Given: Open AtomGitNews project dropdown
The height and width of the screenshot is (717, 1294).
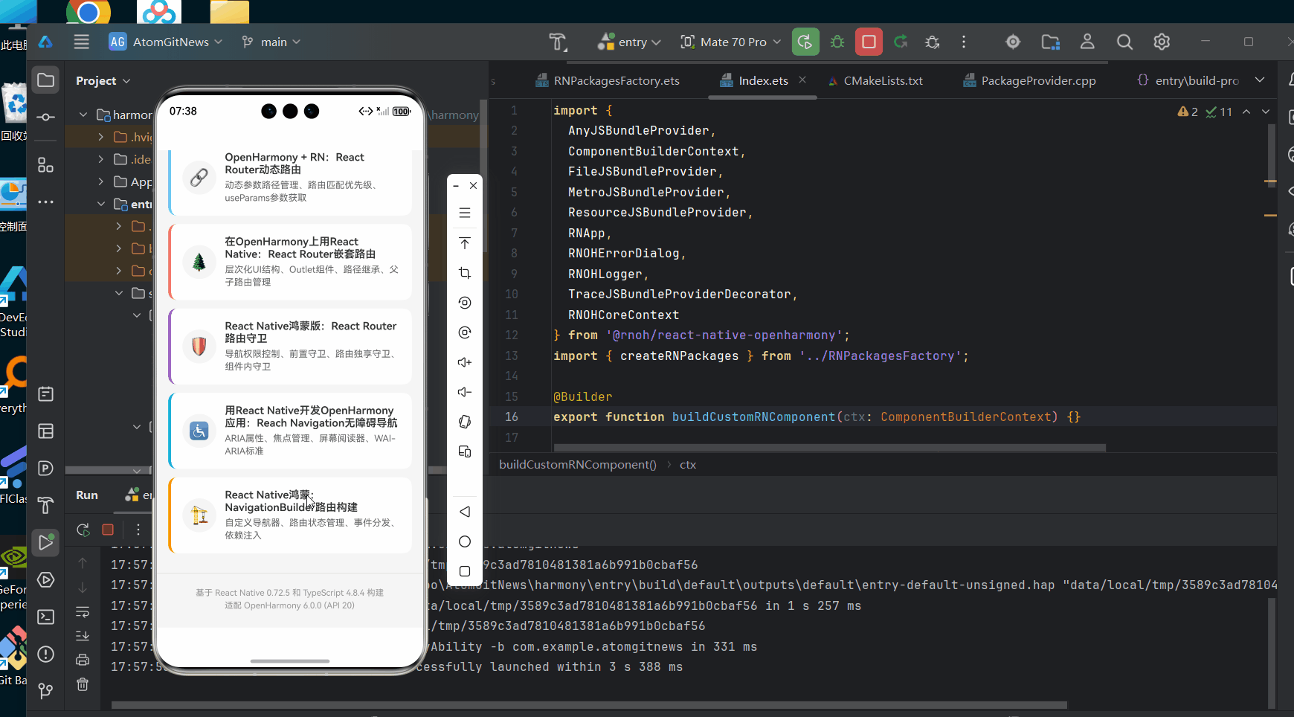Looking at the screenshot, I should pos(166,42).
